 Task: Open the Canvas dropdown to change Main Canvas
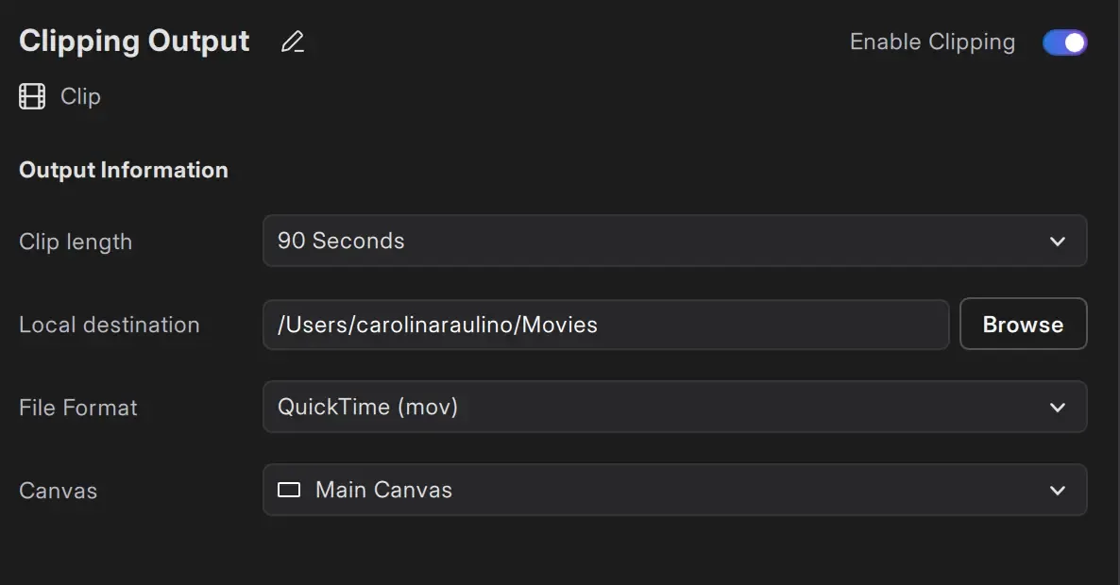(675, 490)
